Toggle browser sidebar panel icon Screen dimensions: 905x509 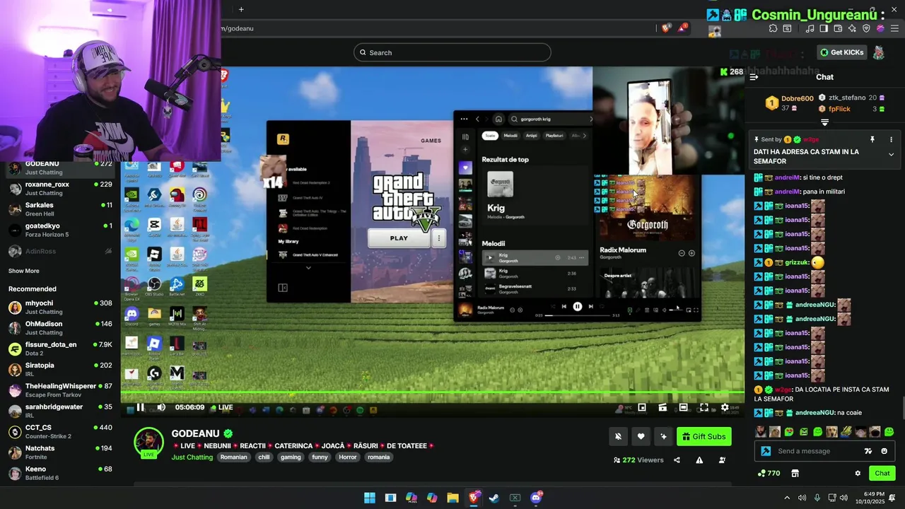(x=824, y=28)
